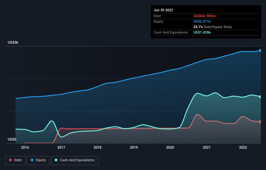This screenshot has width=266, height=170.
Task: Click the US$2.871b equity value
Action: tap(202, 21)
